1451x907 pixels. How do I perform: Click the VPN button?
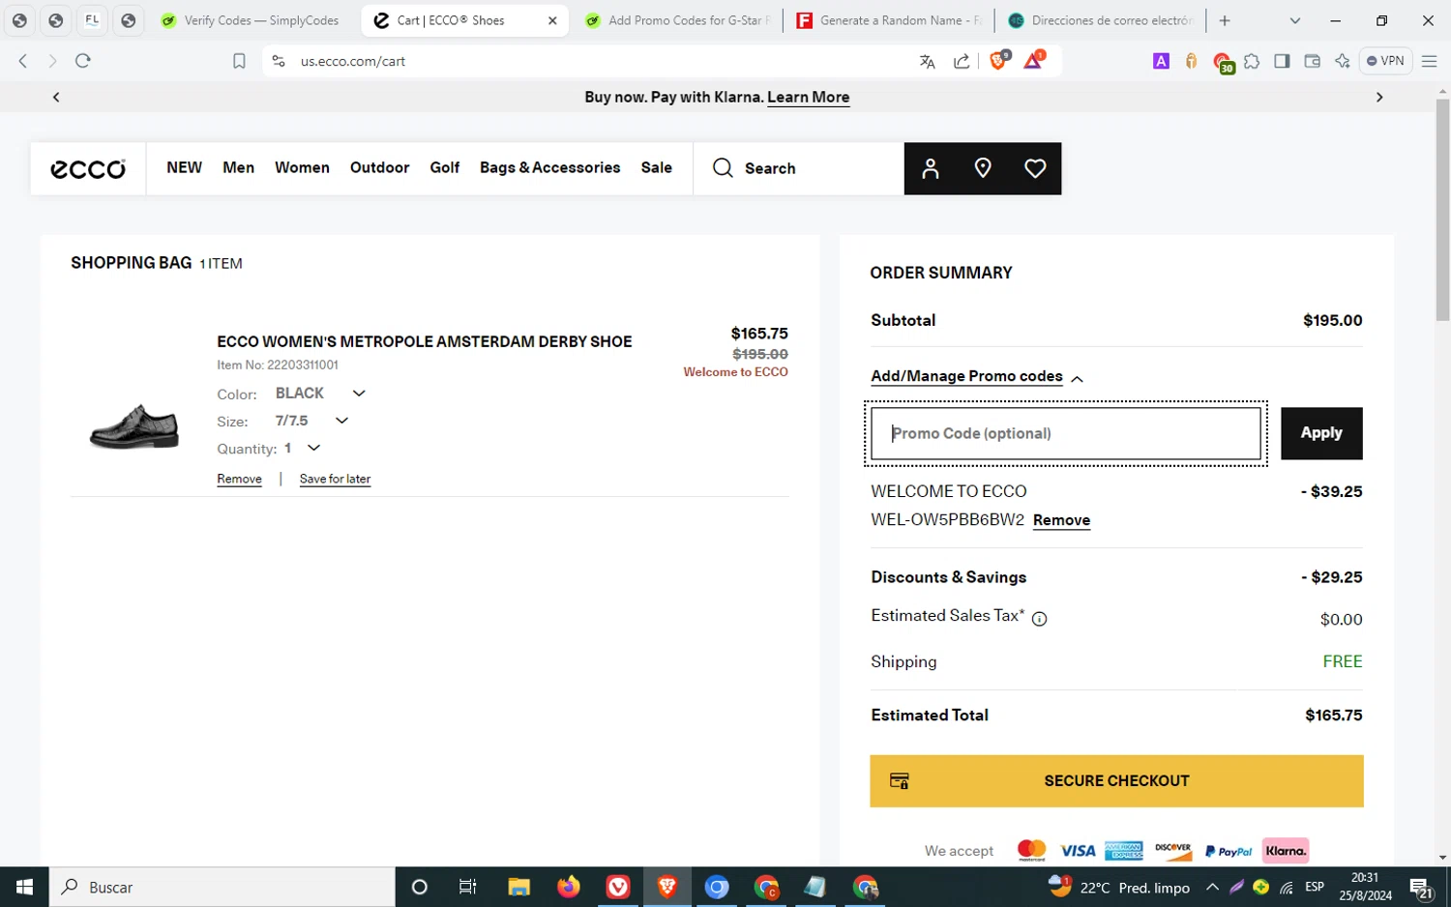[x=1385, y=61]
